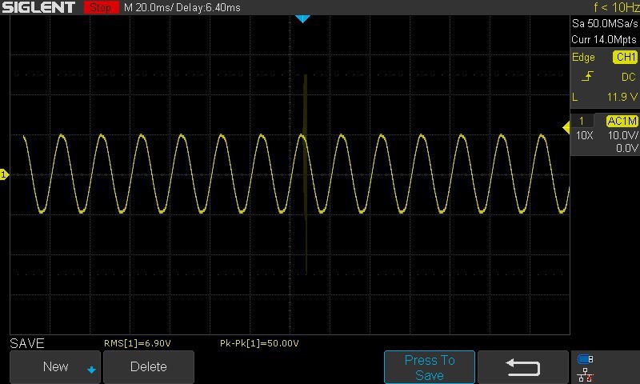The width and height of the screenshot is (640, 384).
Task: Click the RMS[1]=6.90V measurement
Action: tap(137, 343)
